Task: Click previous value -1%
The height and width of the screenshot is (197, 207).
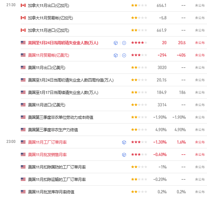Action: coord(163,167)
